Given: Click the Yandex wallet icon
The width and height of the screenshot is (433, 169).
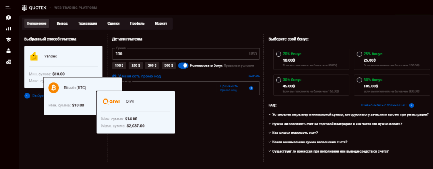Looking at the screenshot, I should 34,56.
